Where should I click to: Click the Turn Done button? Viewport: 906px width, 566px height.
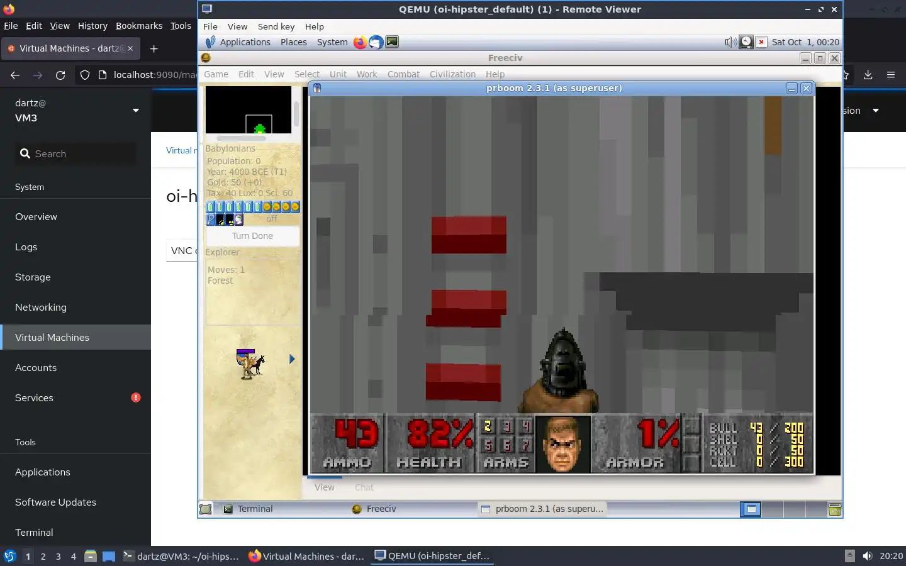tap(252, 236)
